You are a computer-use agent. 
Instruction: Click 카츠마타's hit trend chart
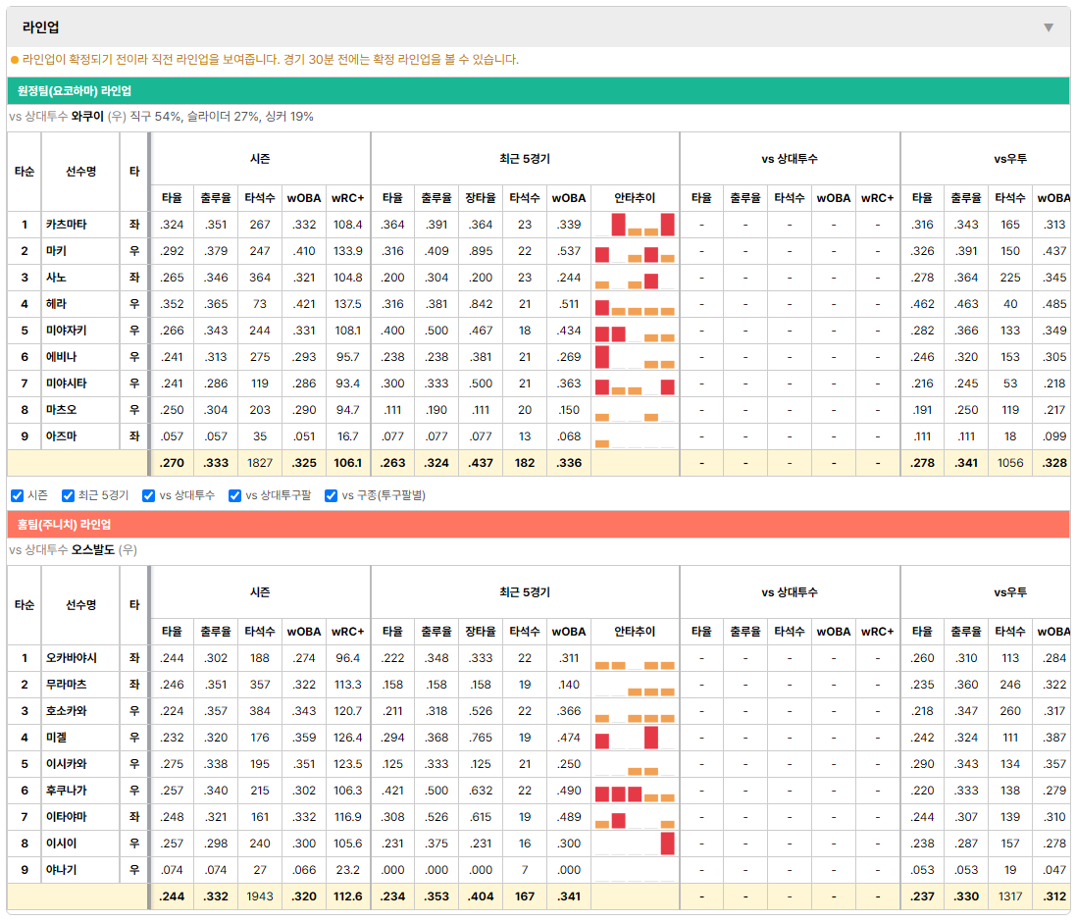(635, 225)
